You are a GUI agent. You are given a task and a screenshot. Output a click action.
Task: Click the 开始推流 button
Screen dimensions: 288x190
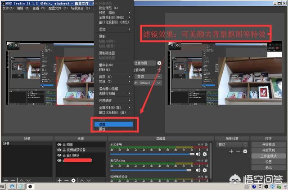pos(268,144)
